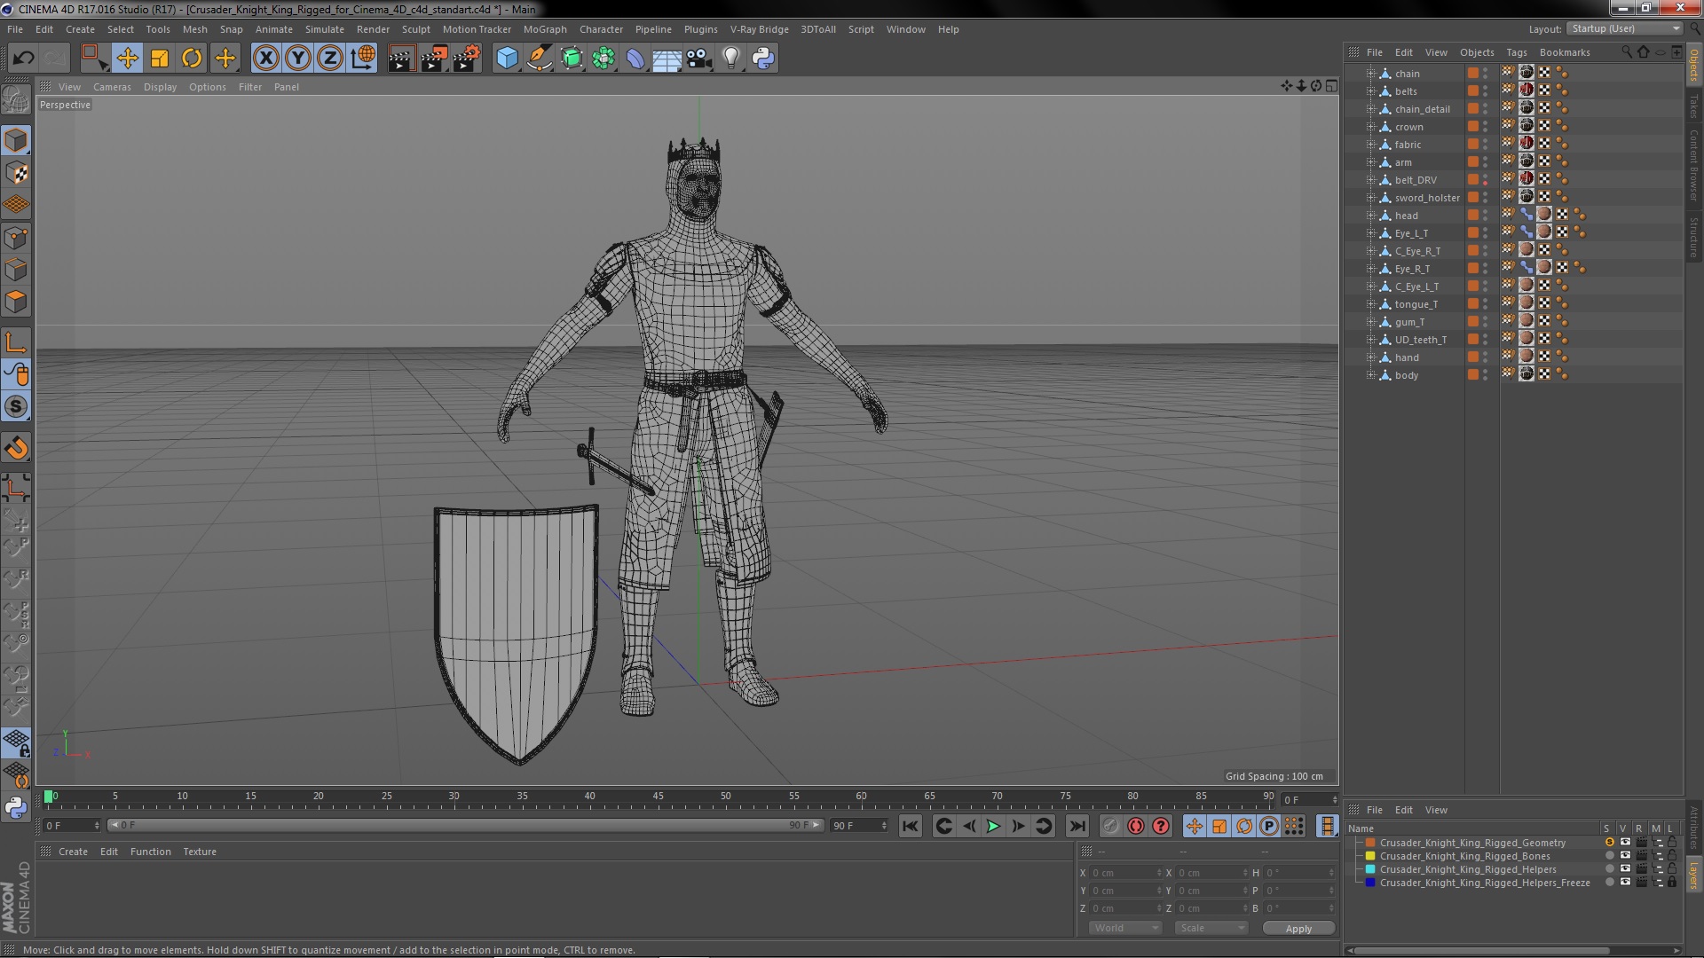1704x958 pixels.
Task: Click position X coordinate field
Action: pos(1125,873)
